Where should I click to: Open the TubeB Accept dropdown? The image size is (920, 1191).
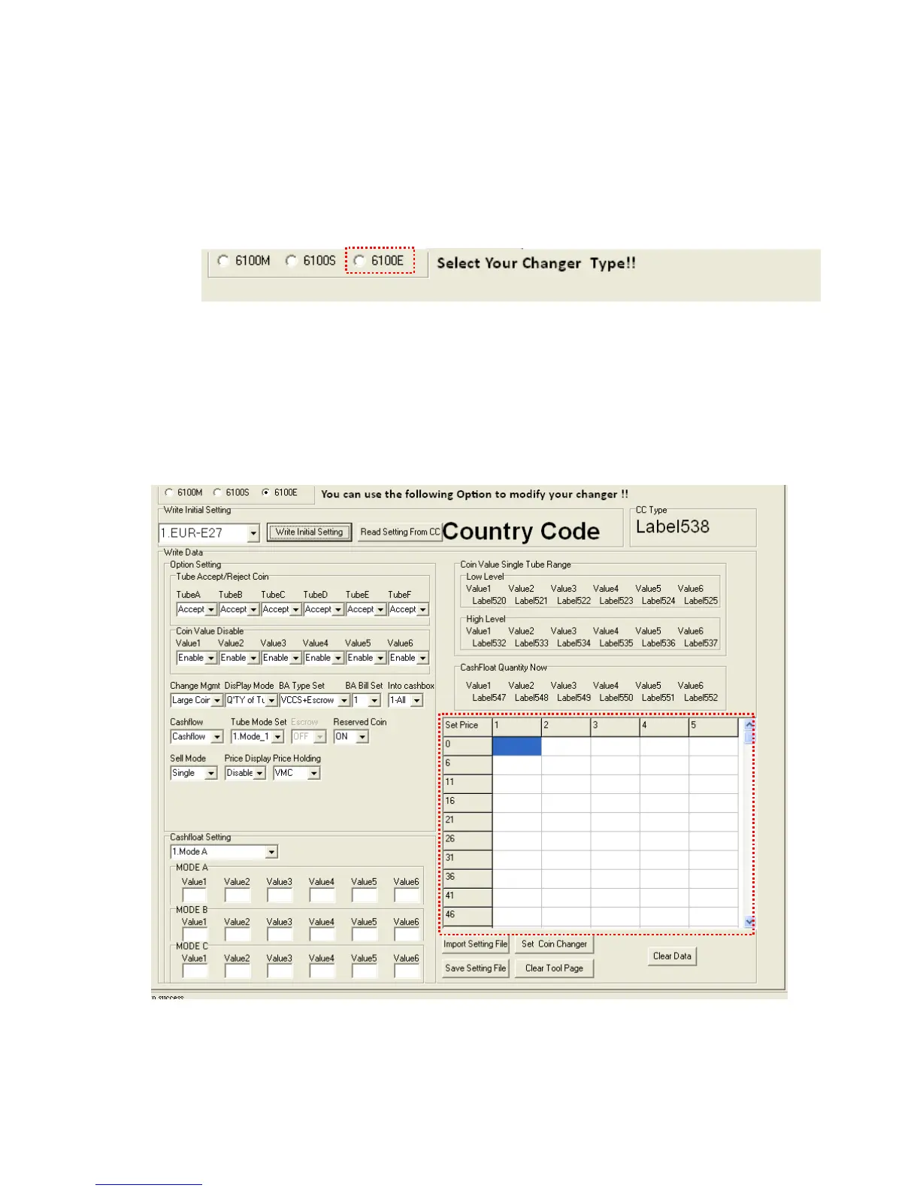253,610
